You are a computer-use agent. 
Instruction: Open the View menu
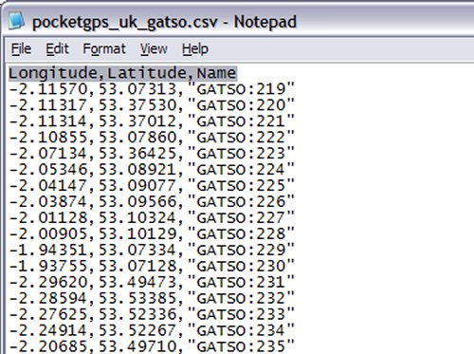tap(154, 49)
